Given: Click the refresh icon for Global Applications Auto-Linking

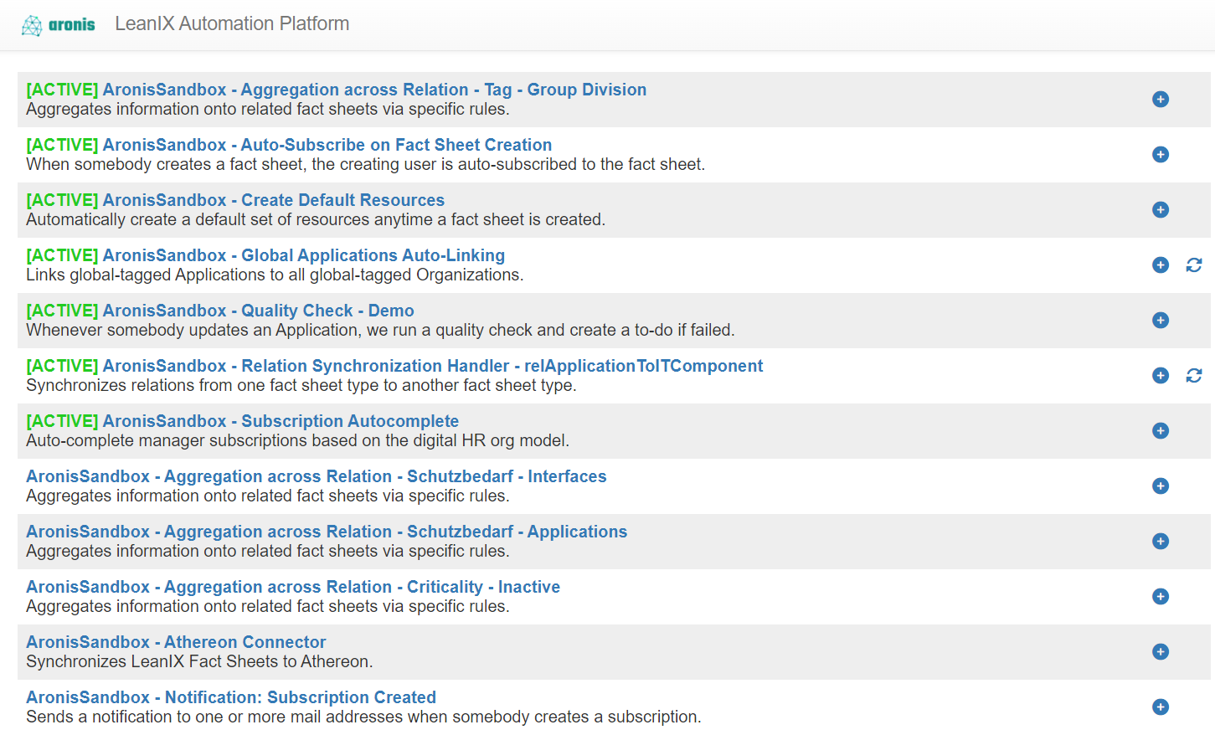Looking at the screenshot, I should (1194, 265).
